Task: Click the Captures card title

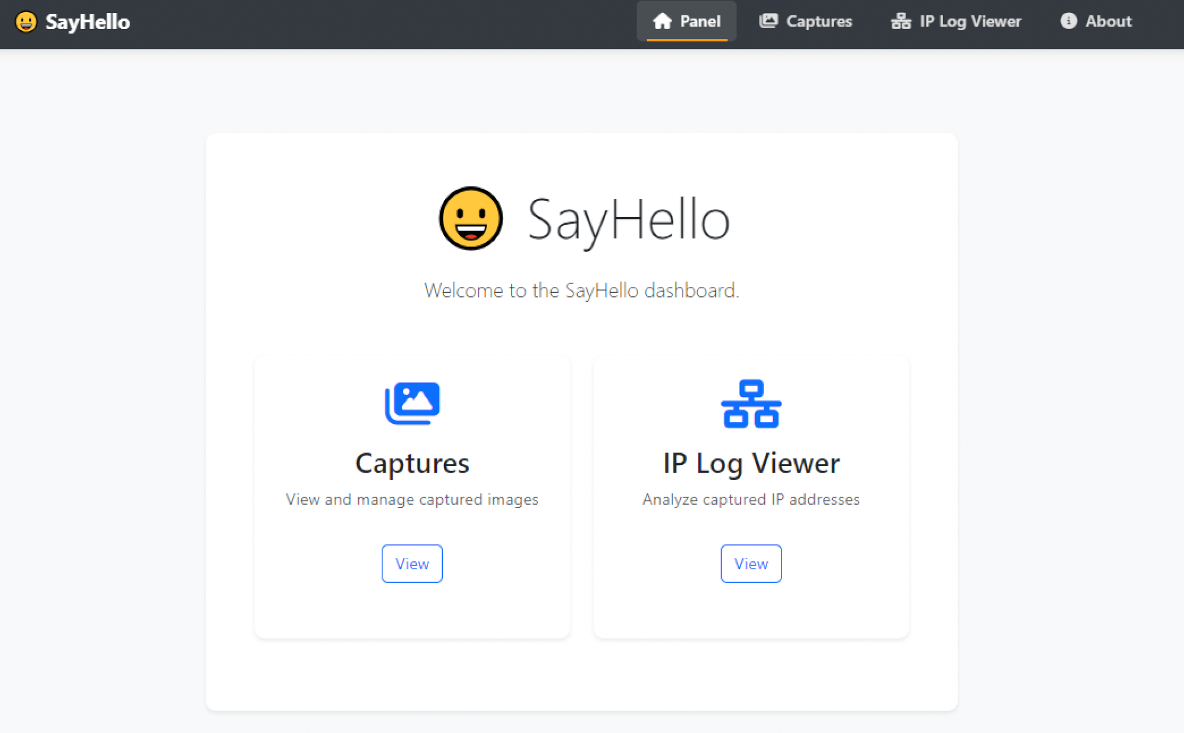Action: [412, 463]
